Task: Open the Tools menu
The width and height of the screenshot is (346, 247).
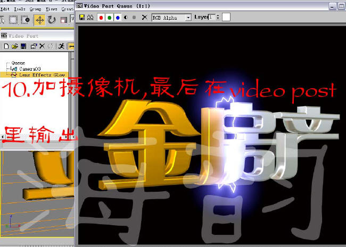Action: (20, 9)
